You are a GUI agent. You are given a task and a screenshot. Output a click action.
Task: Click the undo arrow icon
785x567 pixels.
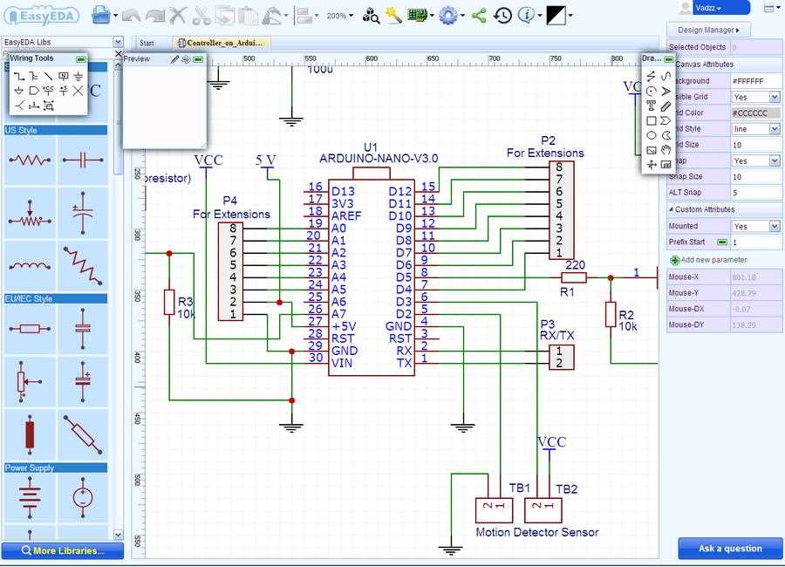tap(131, 16)
